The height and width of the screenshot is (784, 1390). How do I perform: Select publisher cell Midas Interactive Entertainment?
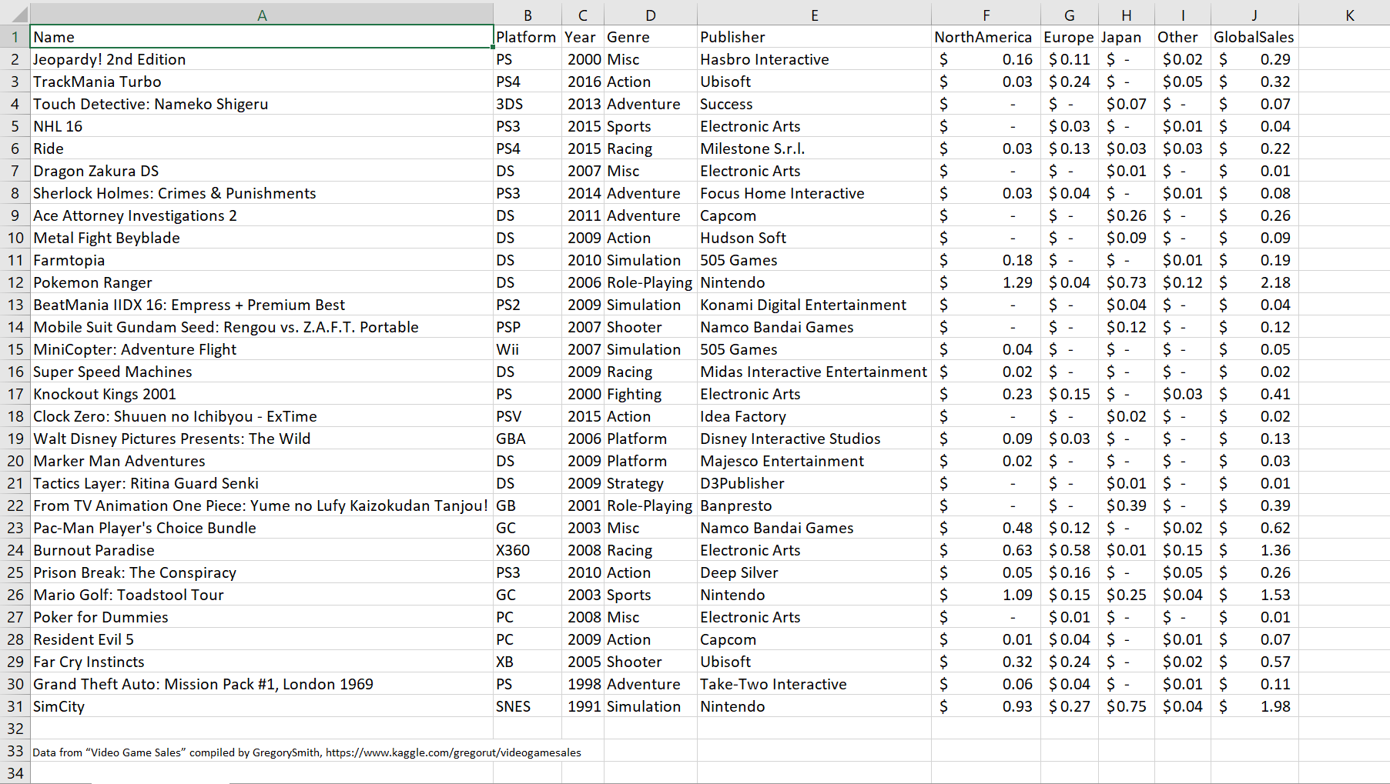pyautogui.click(x=814, y=372)
